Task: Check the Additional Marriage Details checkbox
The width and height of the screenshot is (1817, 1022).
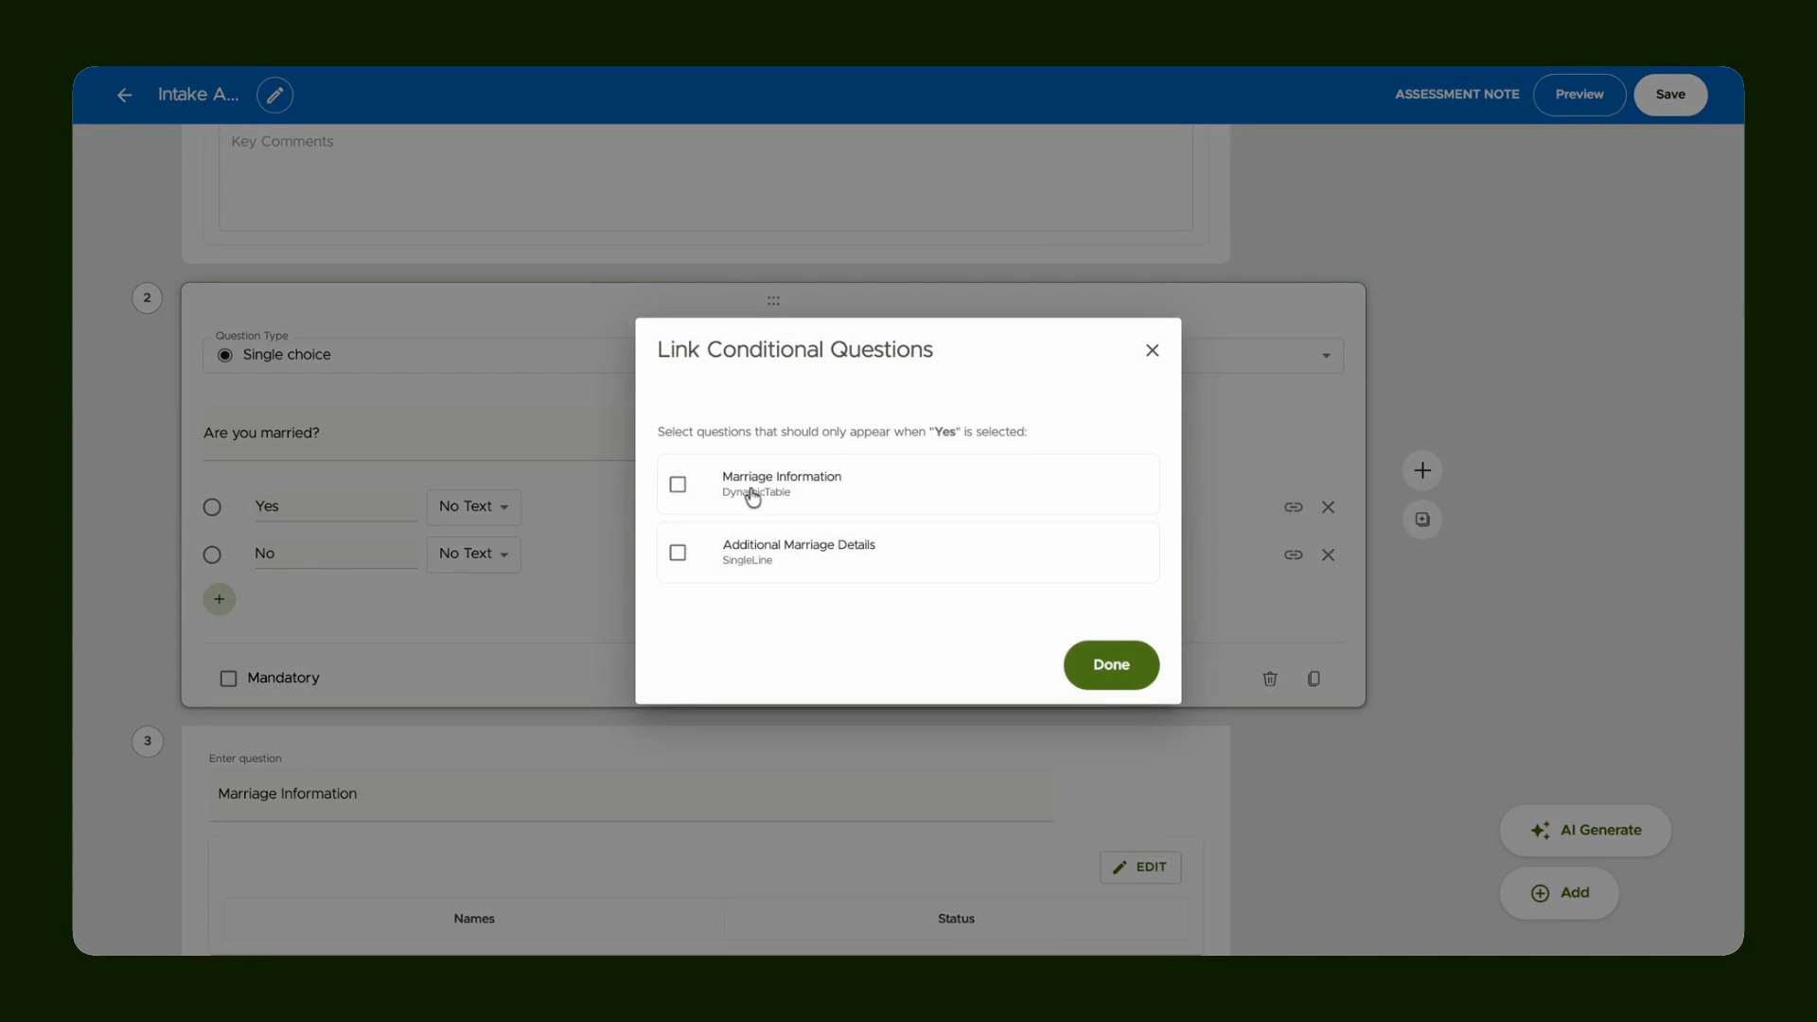Action: click(x=678, y=553)
